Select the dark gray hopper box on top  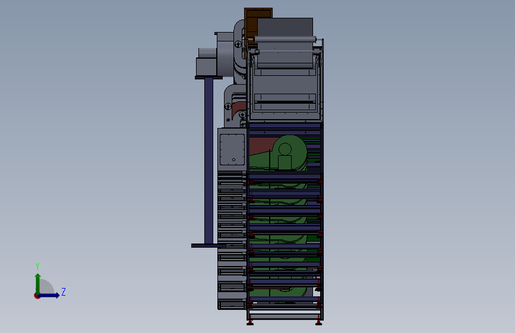[x=285, y=27]
